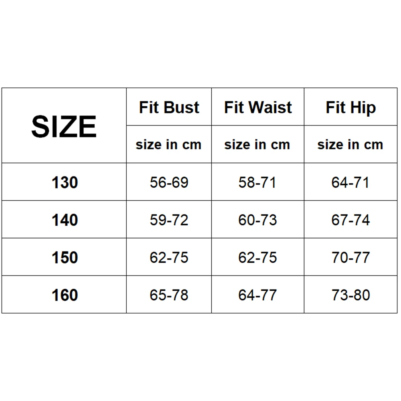401x401 pixels.
Task: Click the size 160 row label
Action: coord(65,295)
